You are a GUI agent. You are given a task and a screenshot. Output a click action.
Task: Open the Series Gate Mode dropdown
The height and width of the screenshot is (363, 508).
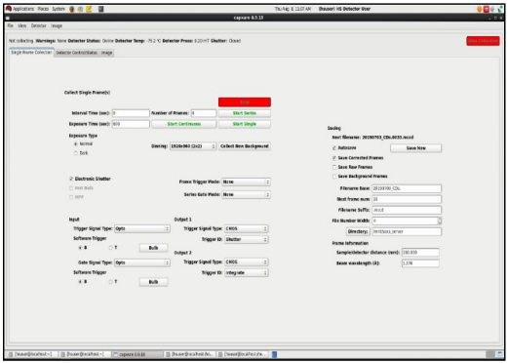pos(246,194)
